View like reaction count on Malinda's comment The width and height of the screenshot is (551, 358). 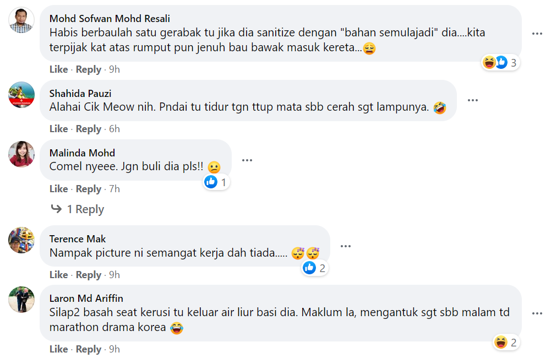216,182
